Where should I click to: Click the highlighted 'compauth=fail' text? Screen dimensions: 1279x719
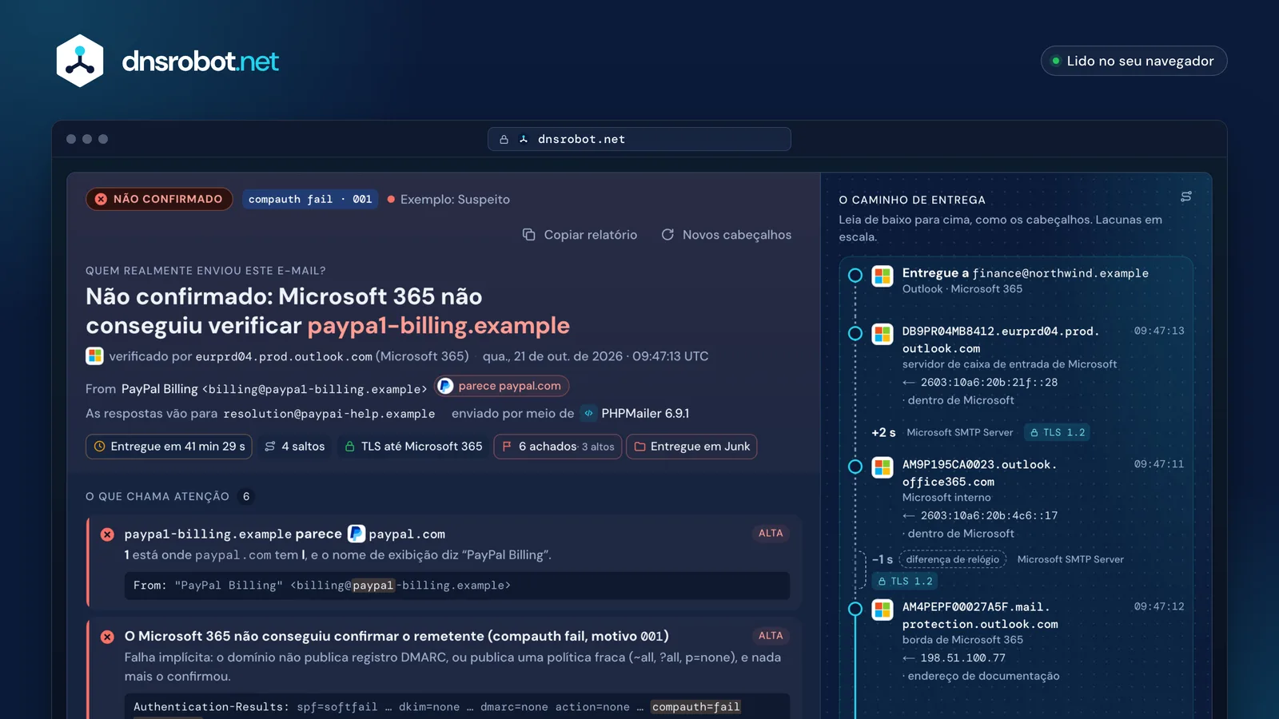pos(695,707)
